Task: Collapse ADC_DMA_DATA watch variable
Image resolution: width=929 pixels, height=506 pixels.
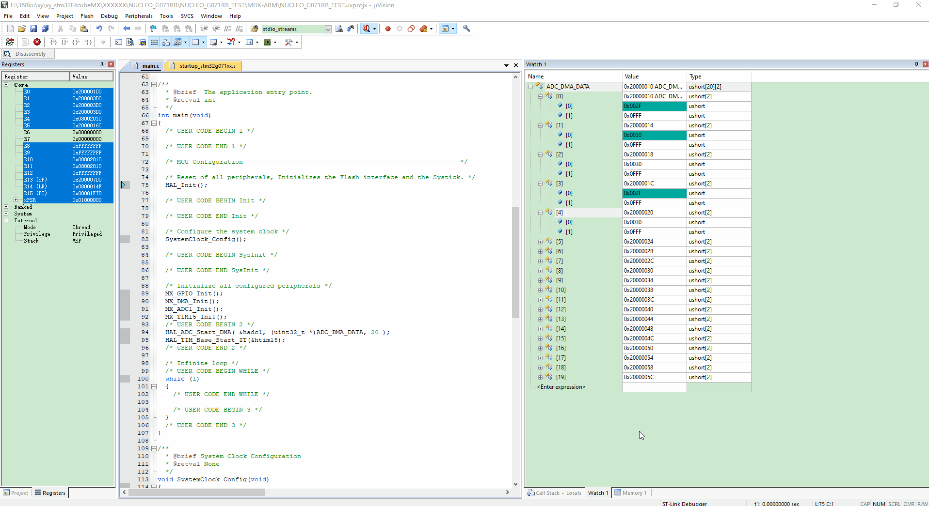Action: point(530,87)
